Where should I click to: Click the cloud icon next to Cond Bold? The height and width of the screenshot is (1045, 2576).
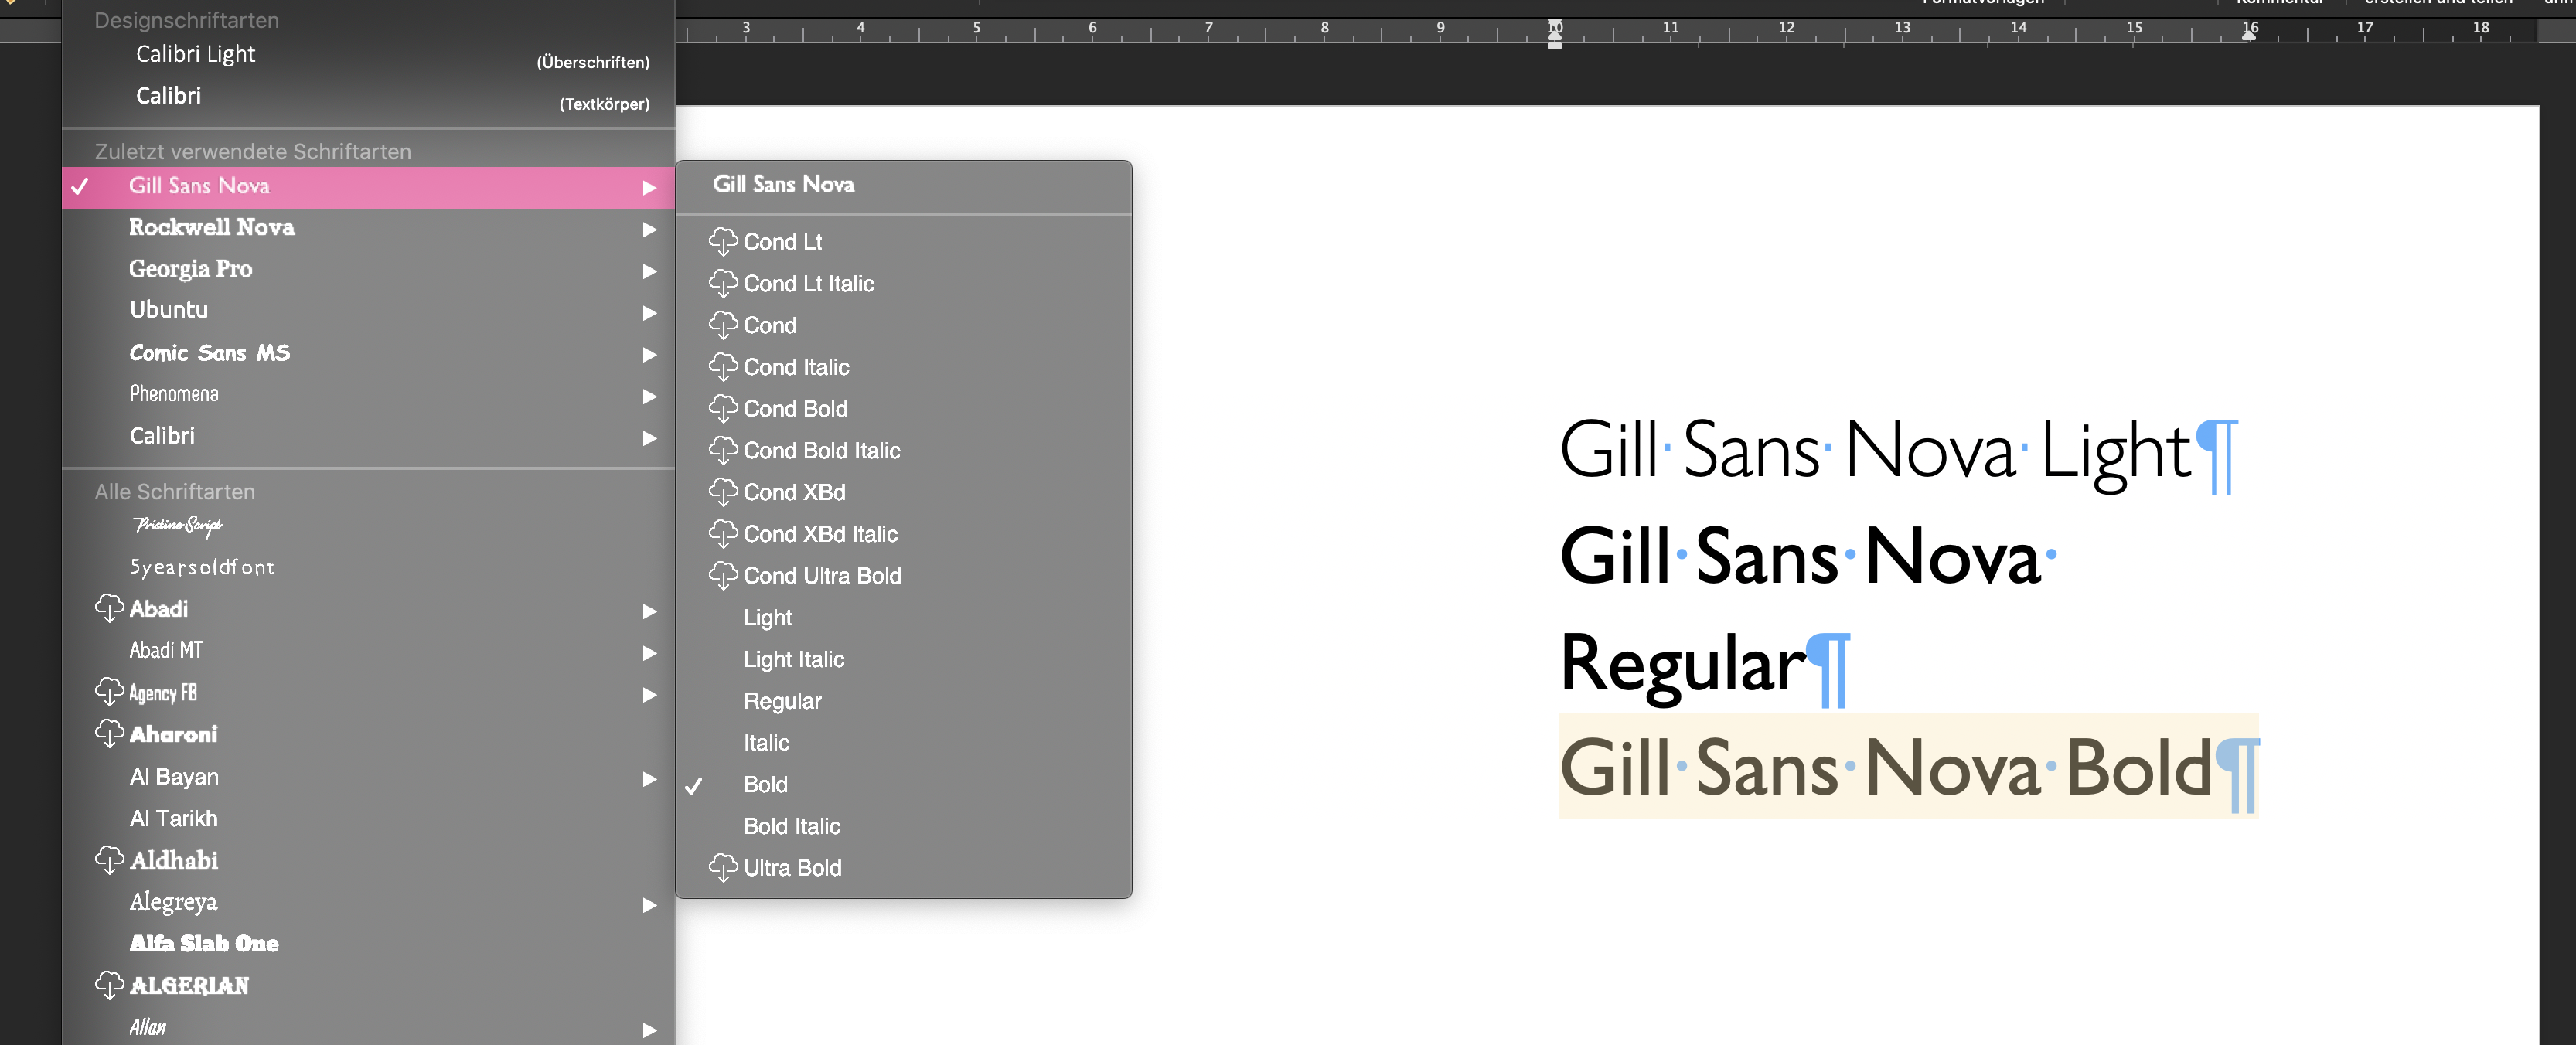[723, 409]
